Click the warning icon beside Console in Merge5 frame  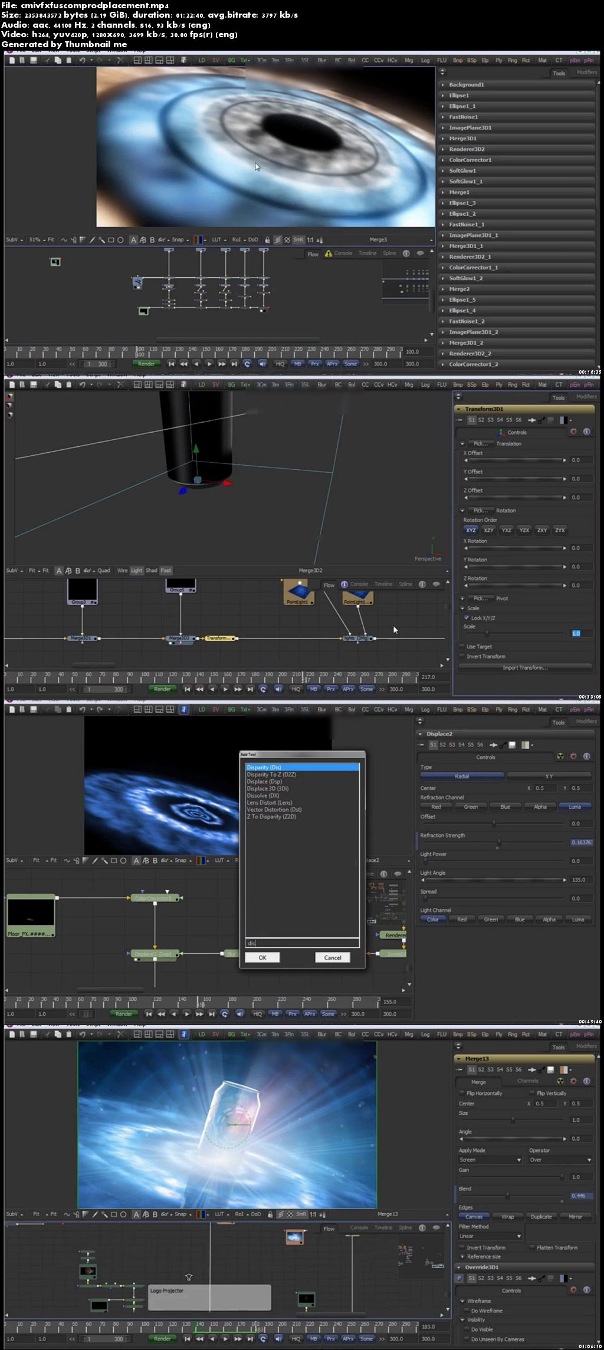(x=328, y=253)
